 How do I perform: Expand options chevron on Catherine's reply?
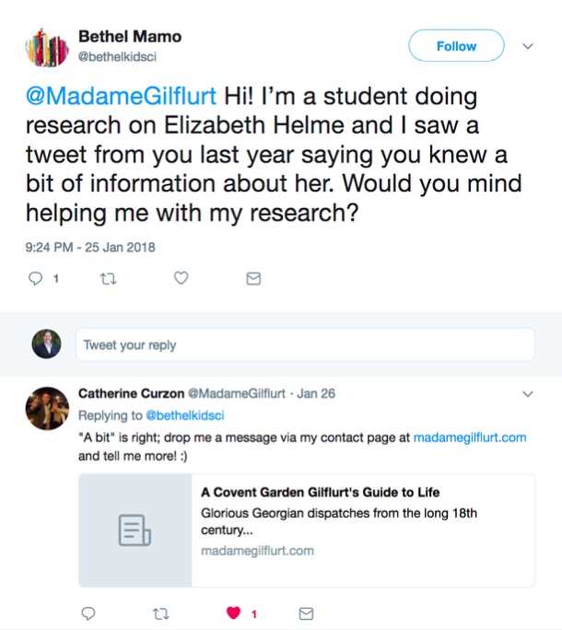point(528,394)
